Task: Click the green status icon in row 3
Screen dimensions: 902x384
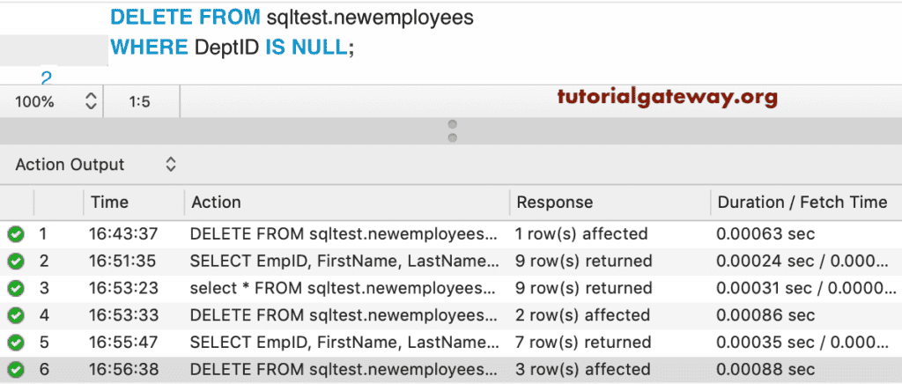Action: pyautogui.click(x=15, y=289)
